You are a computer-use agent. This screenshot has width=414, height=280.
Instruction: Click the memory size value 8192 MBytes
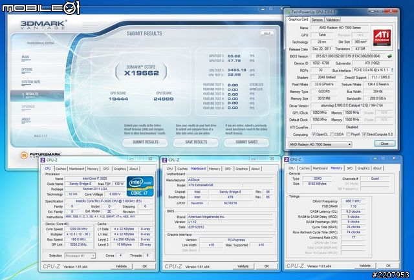click(317, 184)
